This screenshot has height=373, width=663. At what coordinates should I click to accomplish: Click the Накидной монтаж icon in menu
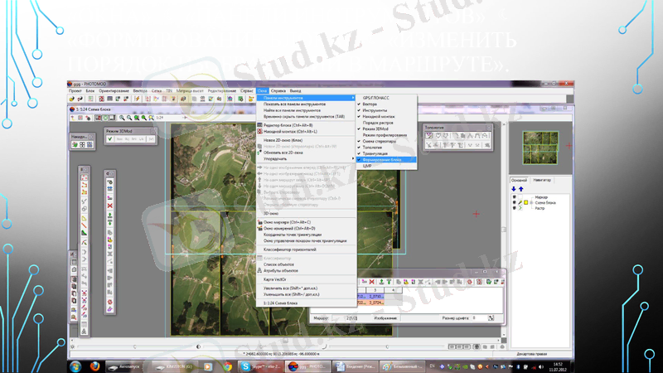(259, 131)
